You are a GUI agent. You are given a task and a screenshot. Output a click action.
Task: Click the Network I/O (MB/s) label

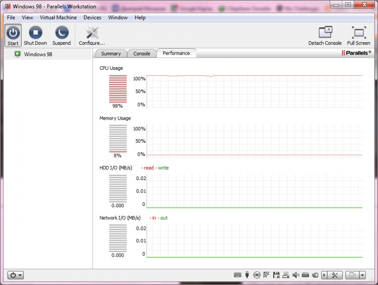pyautogui.click(x=120, y=218)
